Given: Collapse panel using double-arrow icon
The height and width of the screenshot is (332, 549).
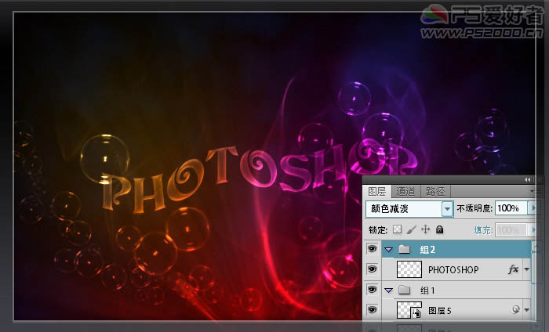Looking at the screenshot, I should (x=527, y=179).
